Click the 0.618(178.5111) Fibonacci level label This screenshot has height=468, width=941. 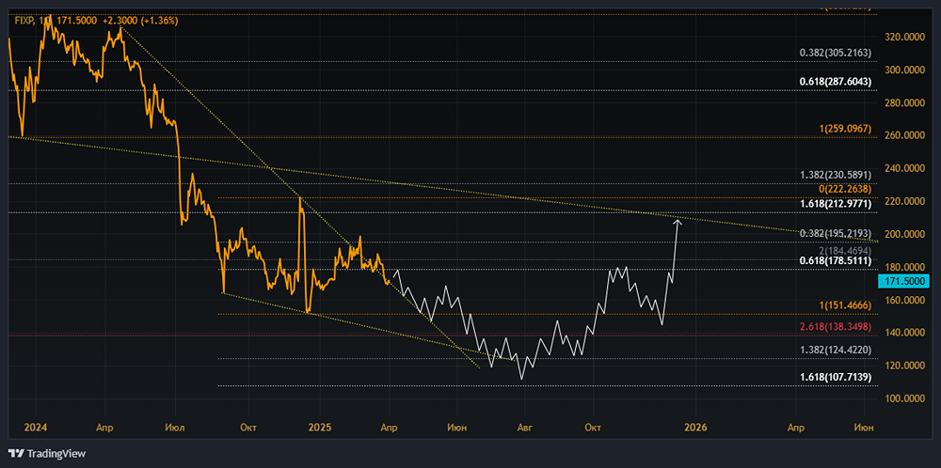[834, 262]
